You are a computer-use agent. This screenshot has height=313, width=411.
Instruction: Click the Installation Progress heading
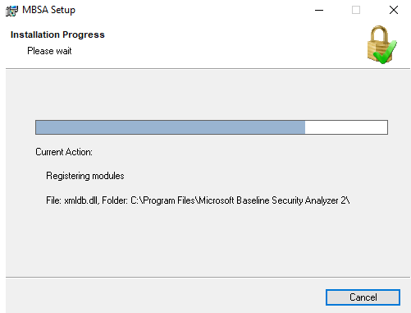57,35
